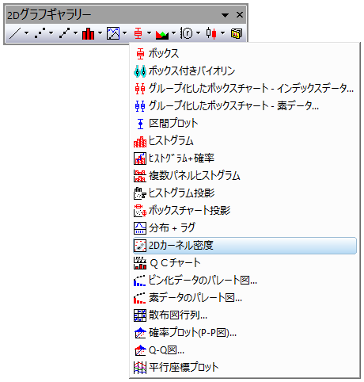Click the polar/specialized plot icon
Viewport: 364px width, 382px height.
coord(186,33)
